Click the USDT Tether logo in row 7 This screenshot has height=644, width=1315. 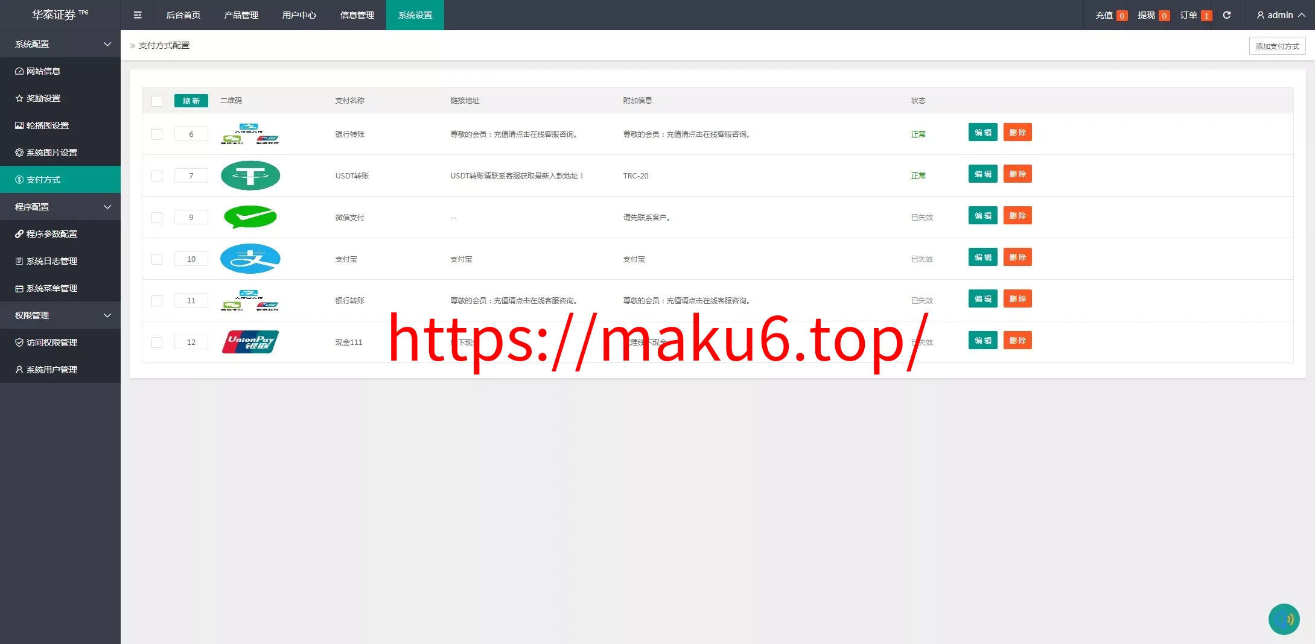point(250,175)
